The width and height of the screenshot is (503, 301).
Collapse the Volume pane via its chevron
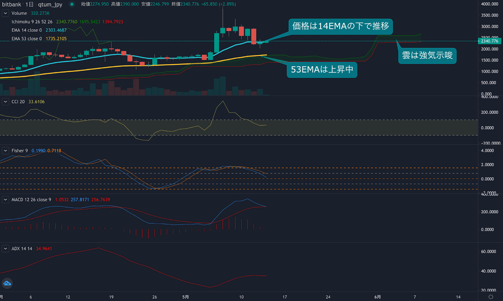click(5, 13)
